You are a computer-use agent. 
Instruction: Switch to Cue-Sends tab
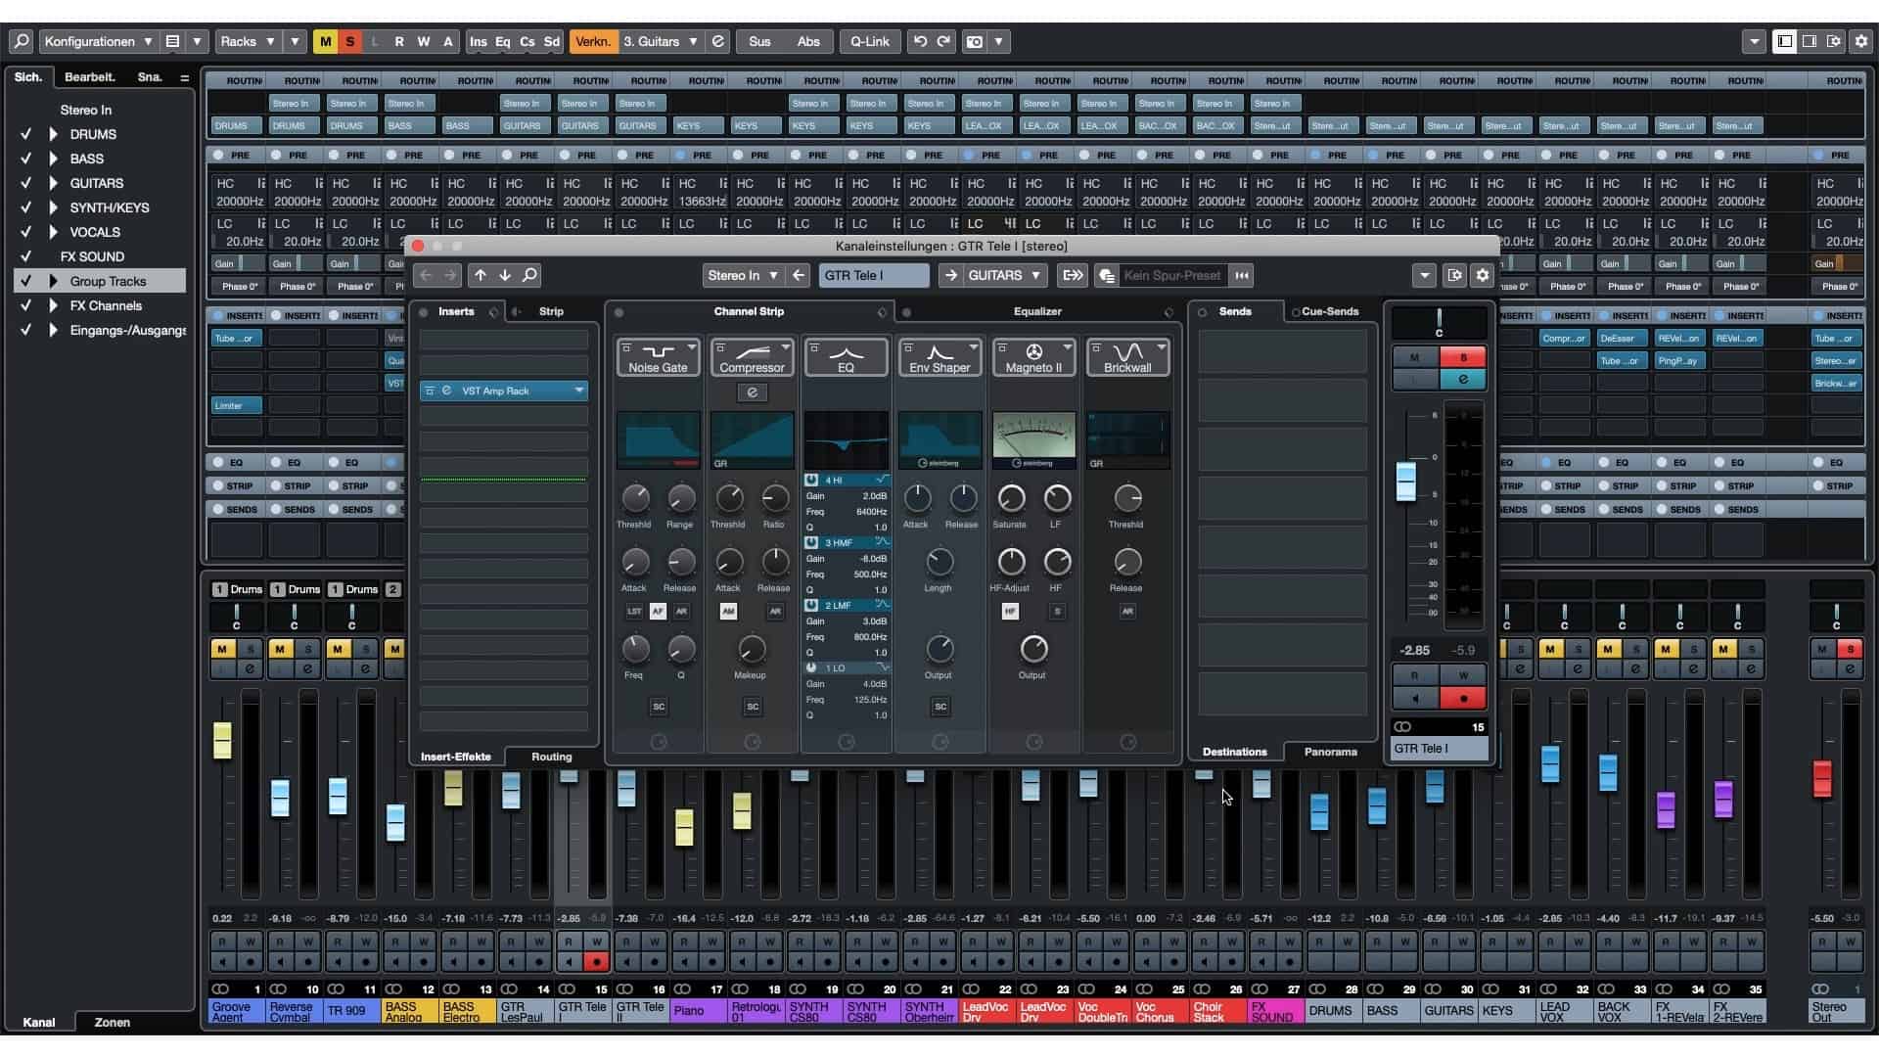pyautogui.click(x=1330, y=311)
